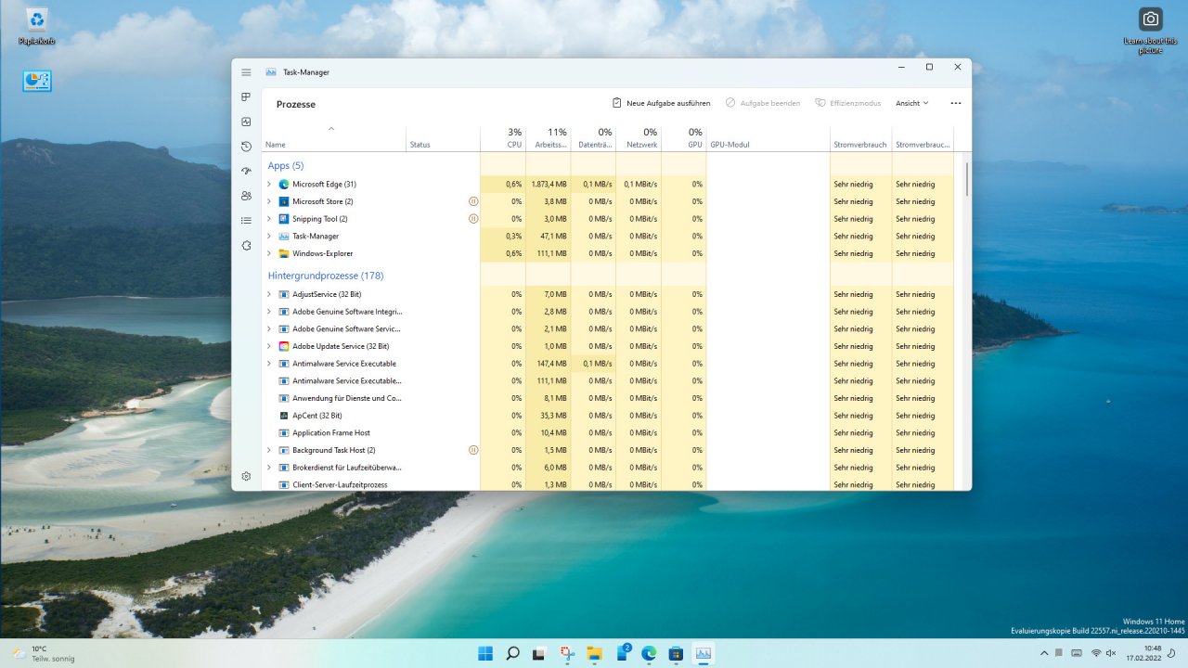
Task: Open the Recycle Bin on desktop
Action: click(x=37, y=26)
